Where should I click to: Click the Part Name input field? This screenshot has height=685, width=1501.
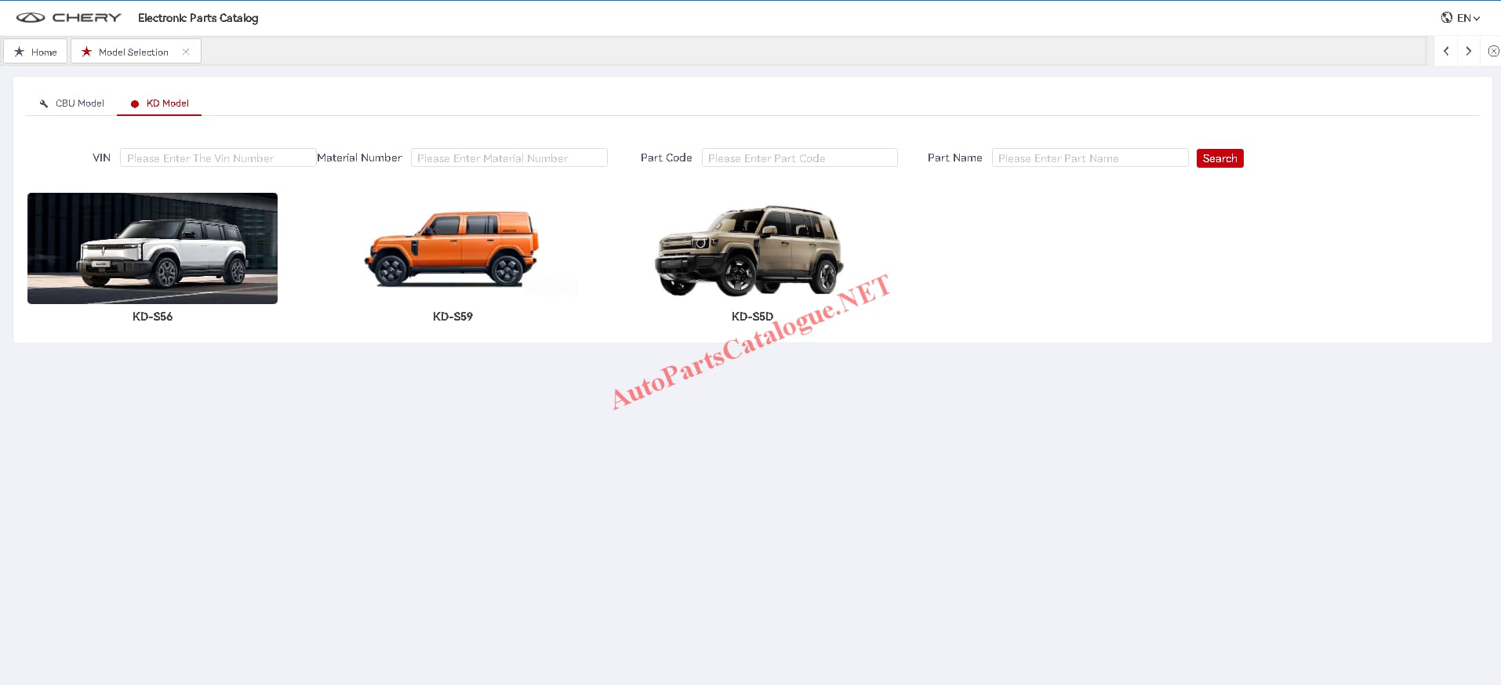1090,158
